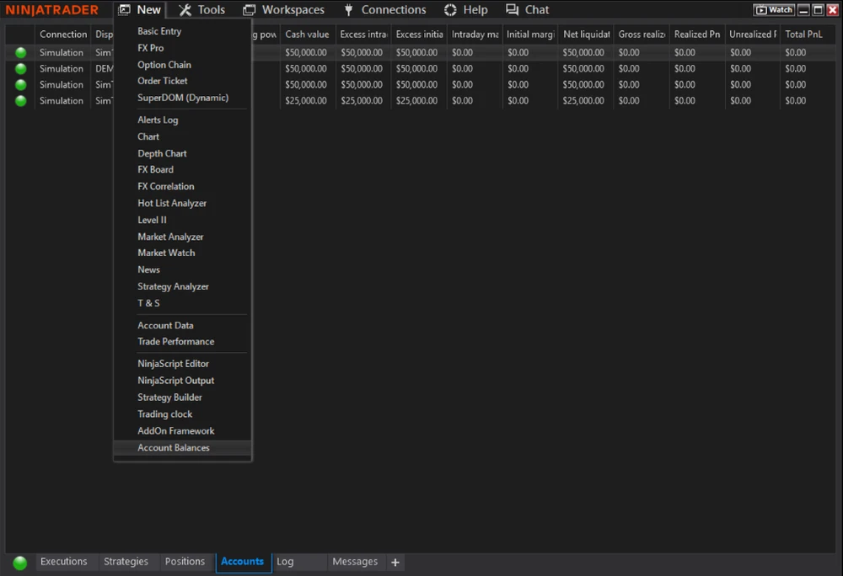This screenshot has height=576, width=843.
Task: Click the New menu window icon
Action: 124,9
